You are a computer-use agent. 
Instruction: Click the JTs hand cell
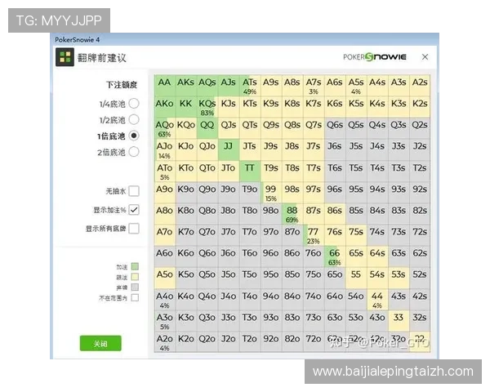coord(250,149)
